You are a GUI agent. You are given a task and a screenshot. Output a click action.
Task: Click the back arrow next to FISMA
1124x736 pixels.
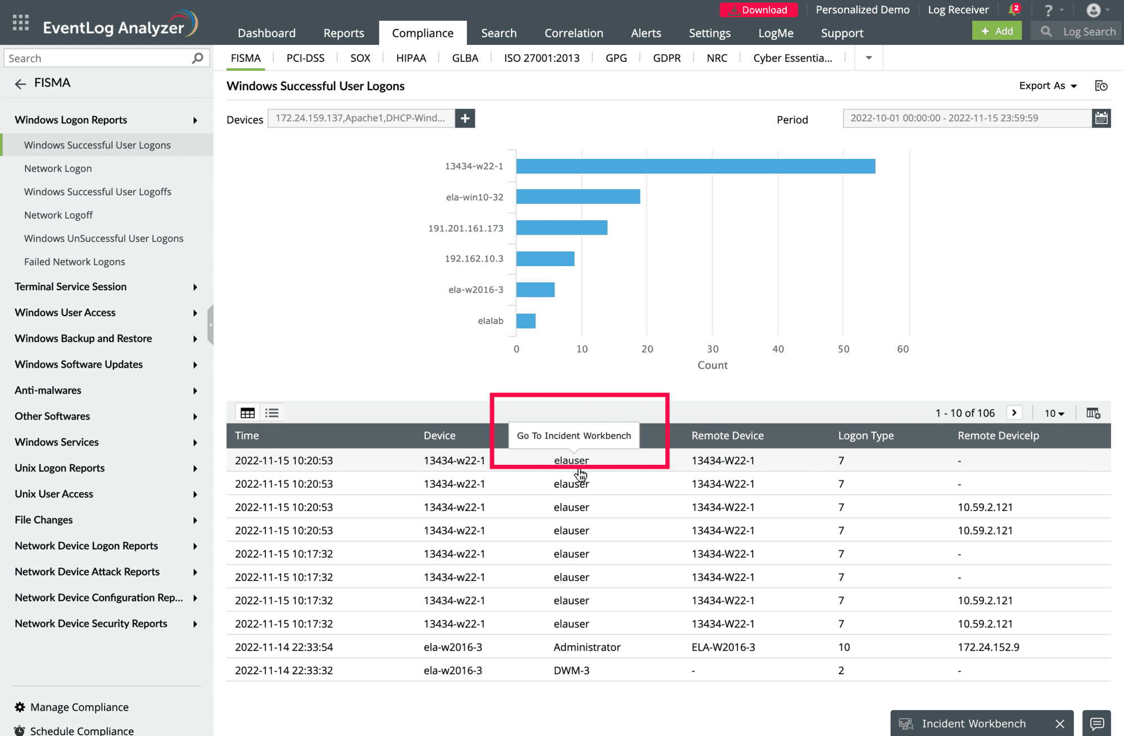(x=21, y=84)
